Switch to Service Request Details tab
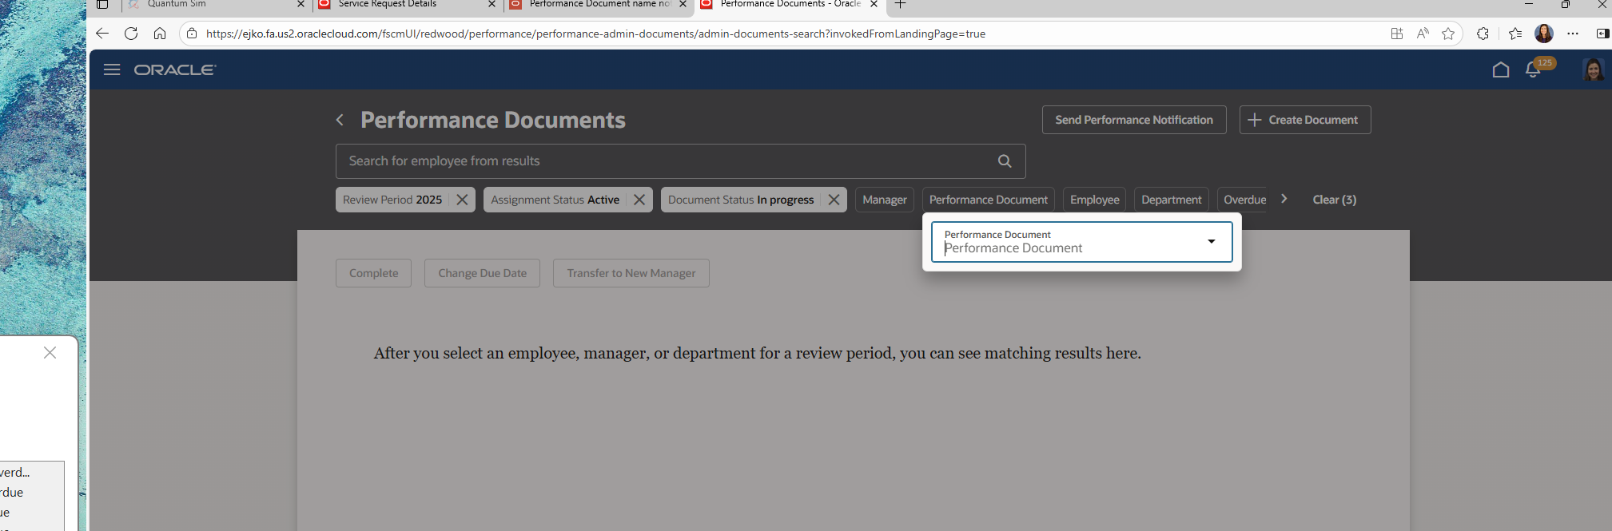 [x=388, y=4]
